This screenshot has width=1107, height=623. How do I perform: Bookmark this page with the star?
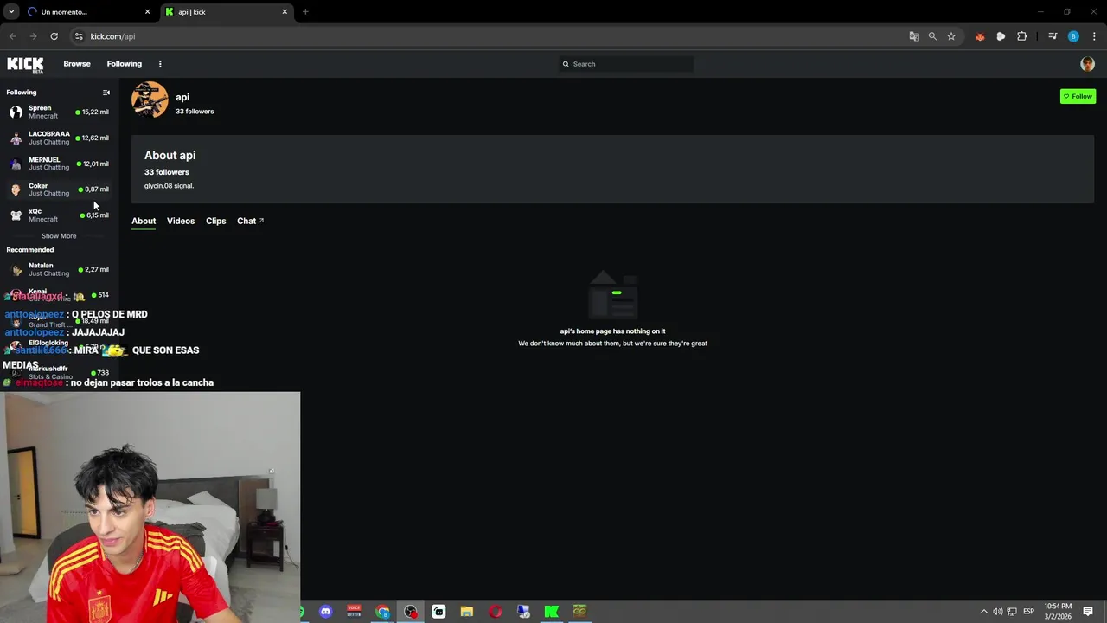point(951,36)
